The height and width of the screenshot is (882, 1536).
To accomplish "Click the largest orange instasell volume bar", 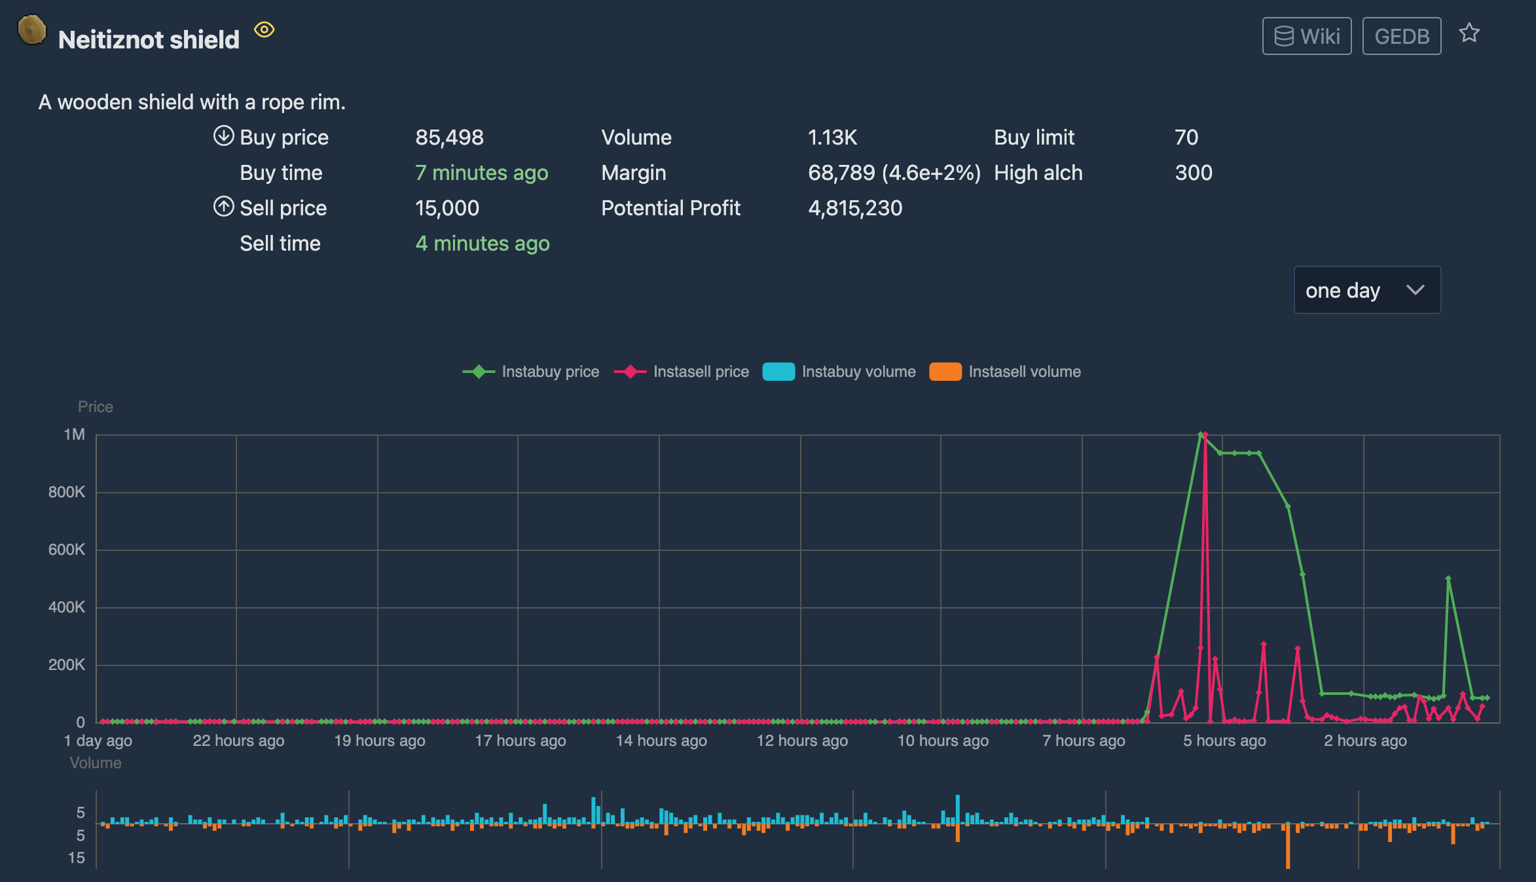I will coord(1287,847).
